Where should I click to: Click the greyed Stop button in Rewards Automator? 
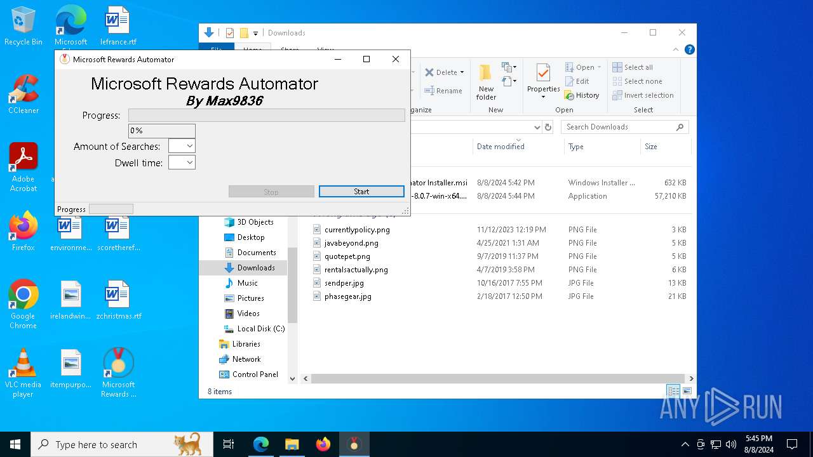[271, 192]
